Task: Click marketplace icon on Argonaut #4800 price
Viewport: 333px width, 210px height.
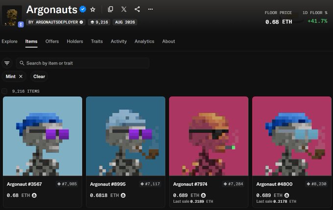Action: [286, 195]
